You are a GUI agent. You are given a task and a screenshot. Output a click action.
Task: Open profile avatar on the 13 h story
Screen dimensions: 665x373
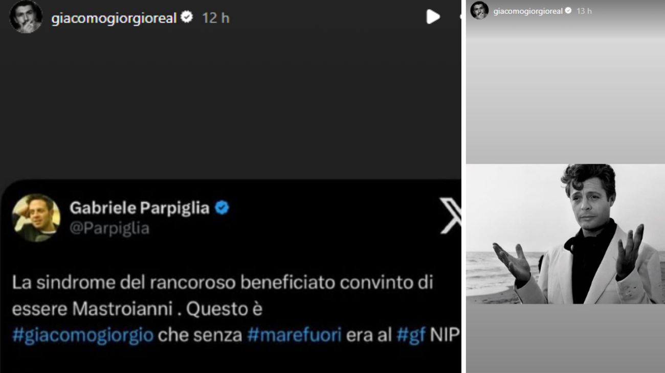click(479, 10)
